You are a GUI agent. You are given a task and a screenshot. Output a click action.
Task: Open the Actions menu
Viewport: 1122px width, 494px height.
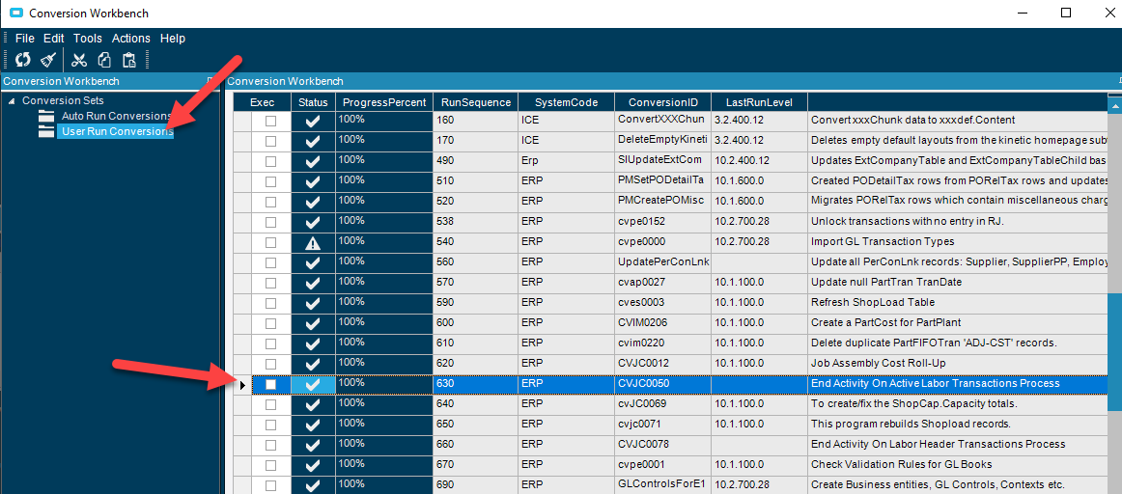[131, 38]
